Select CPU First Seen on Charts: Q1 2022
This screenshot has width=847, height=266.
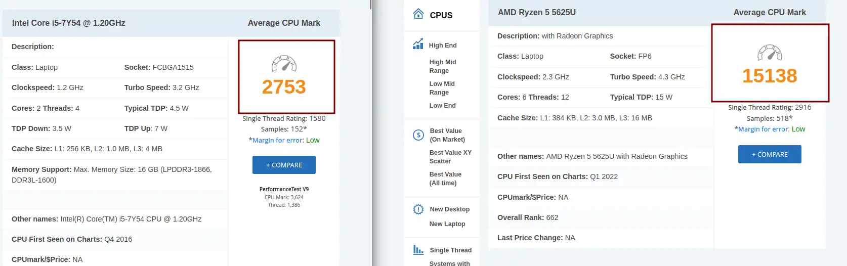click(x=558, y=176)
